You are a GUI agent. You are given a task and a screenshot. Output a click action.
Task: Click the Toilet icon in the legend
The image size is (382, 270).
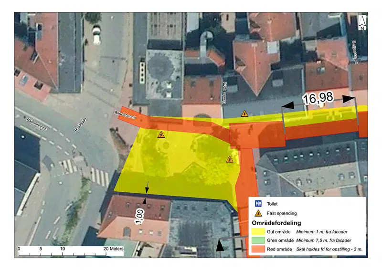[x=258, y=203]
